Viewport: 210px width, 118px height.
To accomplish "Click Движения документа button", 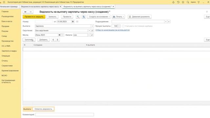I will click(x=139, y=17).
